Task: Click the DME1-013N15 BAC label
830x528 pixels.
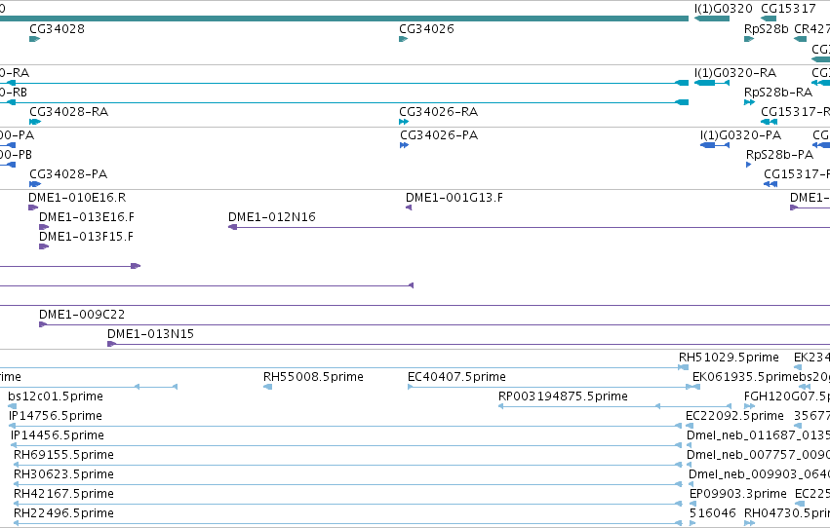Action: click(x=151, y=333)
